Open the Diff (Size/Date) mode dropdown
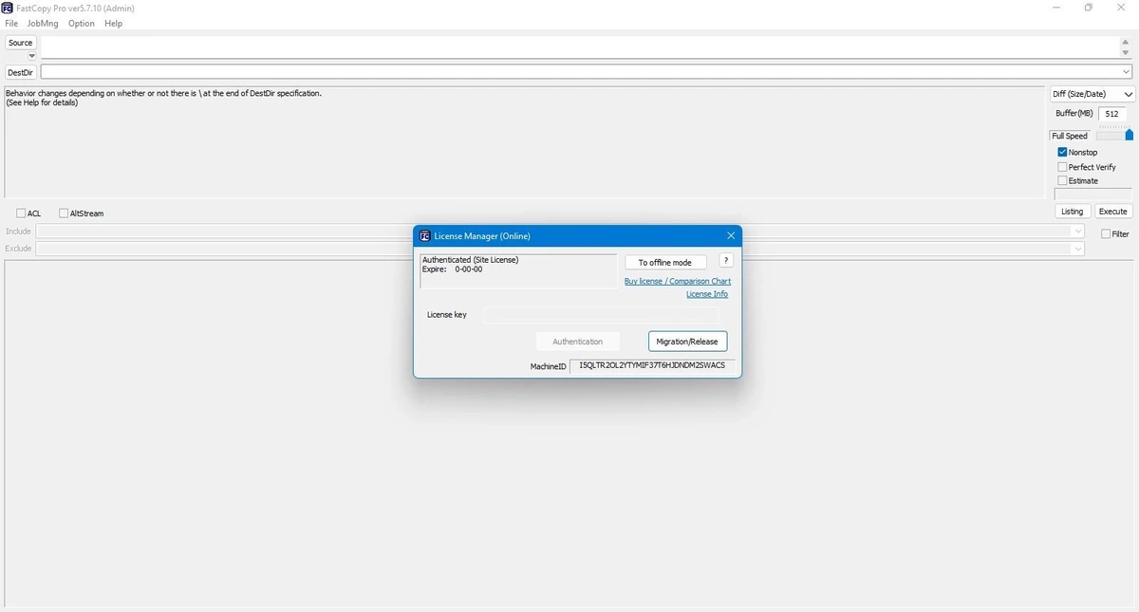 pos(1092,94)
